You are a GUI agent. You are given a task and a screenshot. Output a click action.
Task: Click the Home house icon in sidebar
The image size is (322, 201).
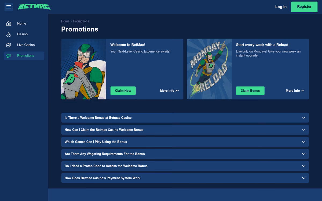pyautogui.click(x=9, y=24)
